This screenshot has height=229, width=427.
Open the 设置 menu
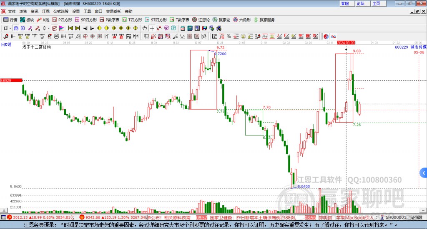(76, 11)
